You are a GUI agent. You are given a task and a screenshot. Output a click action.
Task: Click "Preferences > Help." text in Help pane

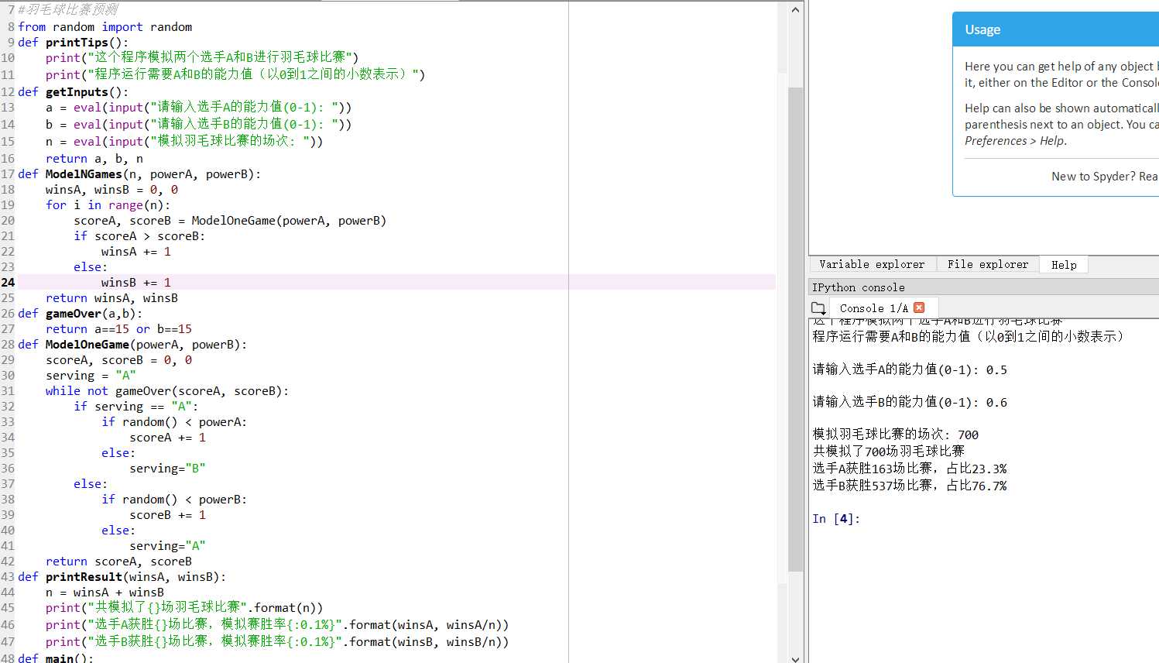1016,141
